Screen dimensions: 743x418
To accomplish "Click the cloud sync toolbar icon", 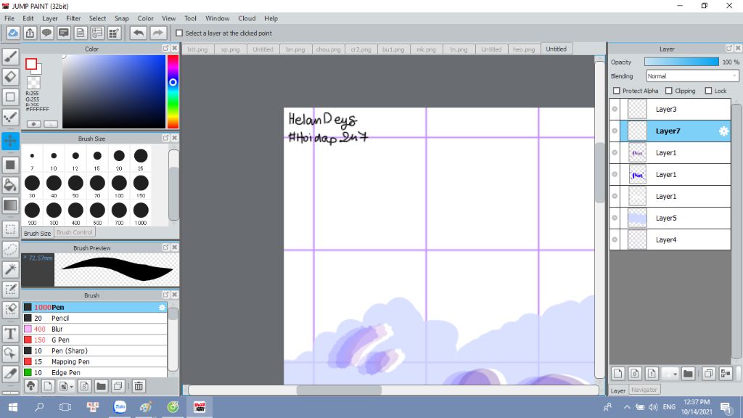I will coord(13,33).
